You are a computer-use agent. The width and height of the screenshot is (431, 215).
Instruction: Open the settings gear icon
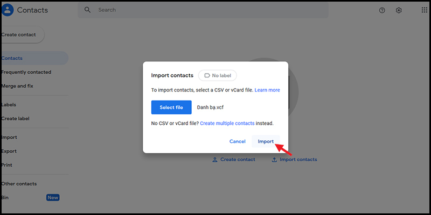tap(399, 10)
